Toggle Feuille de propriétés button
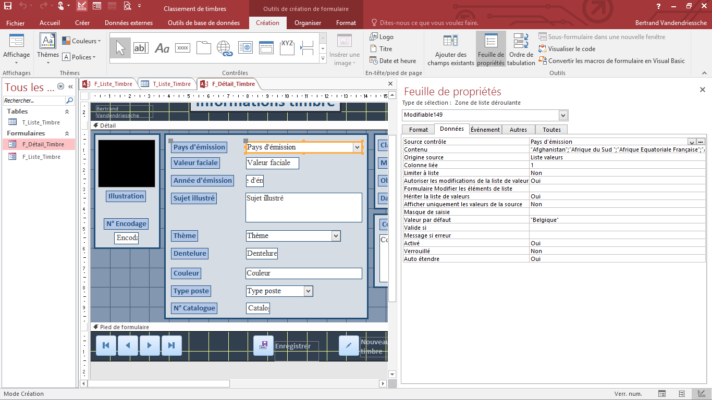 click(491, 50)
